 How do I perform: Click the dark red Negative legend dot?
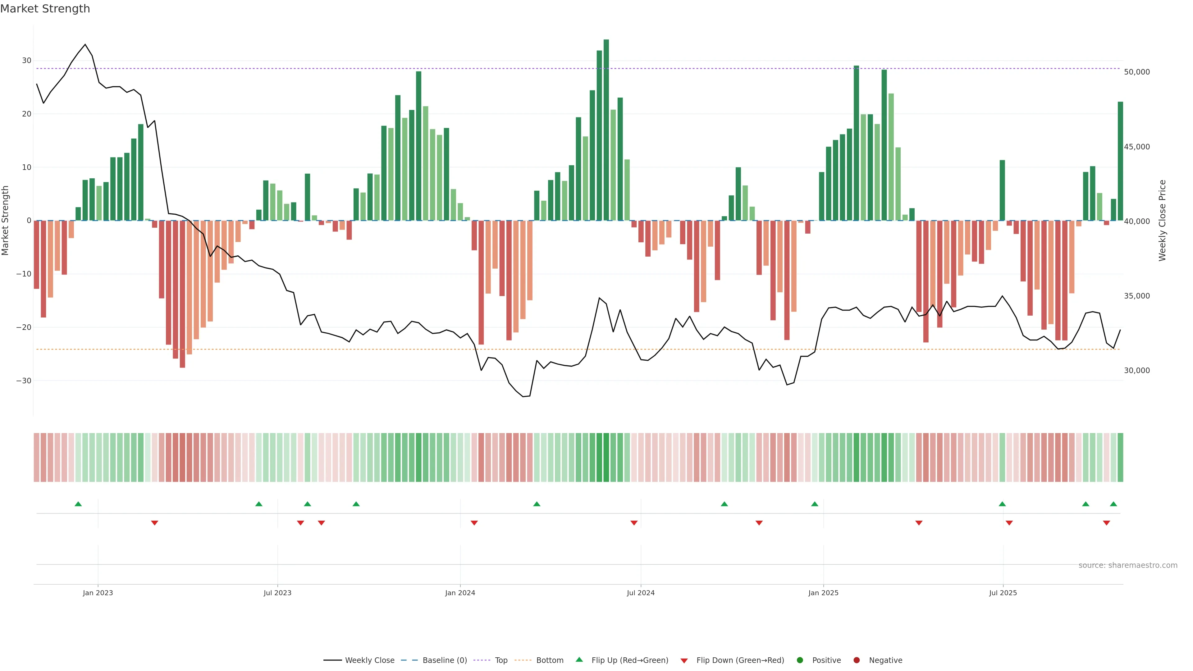point(856,660)
